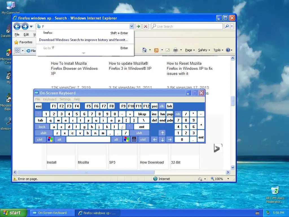Open the zoom level 100% dropdown
Viewport: 289px width, 217px height.
[x=228, y=179]
